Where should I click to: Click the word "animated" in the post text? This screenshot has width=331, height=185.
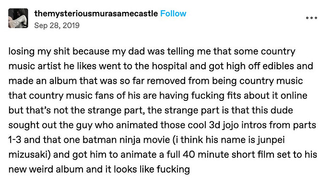pyautogui.click(x=137, y=125)
